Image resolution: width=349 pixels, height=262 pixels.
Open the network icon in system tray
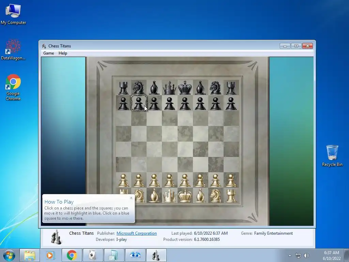coord(298,256)
